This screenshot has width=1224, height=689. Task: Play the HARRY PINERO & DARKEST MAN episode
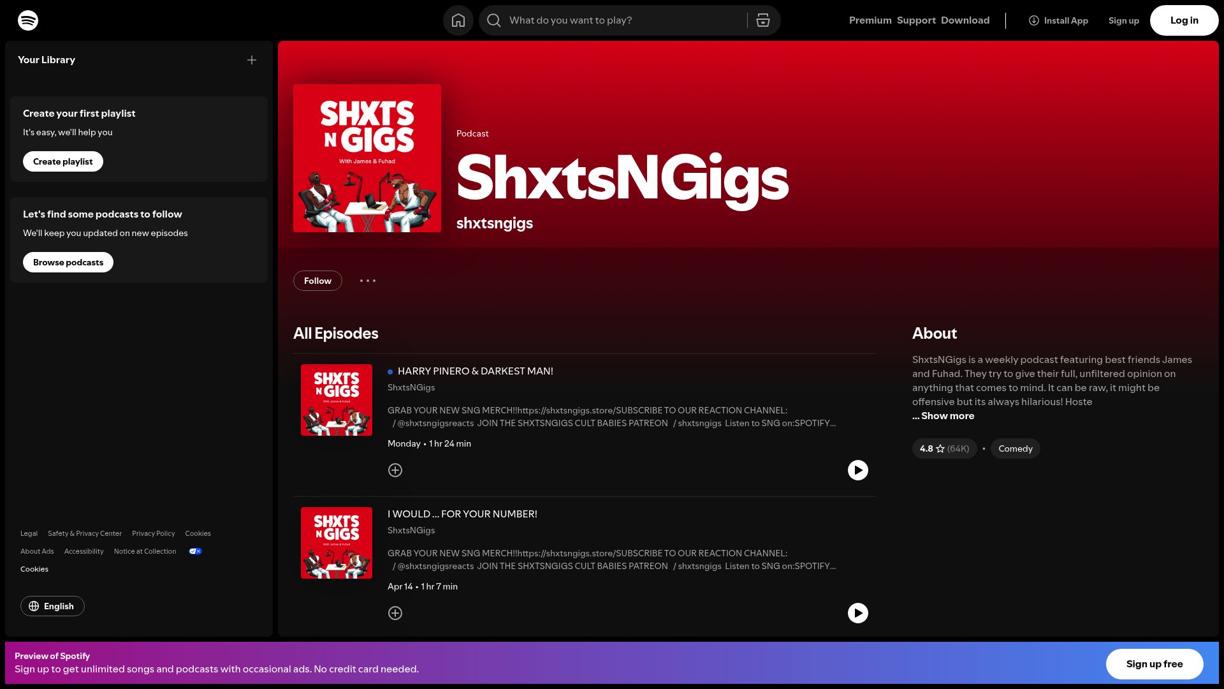click(858, 470)
